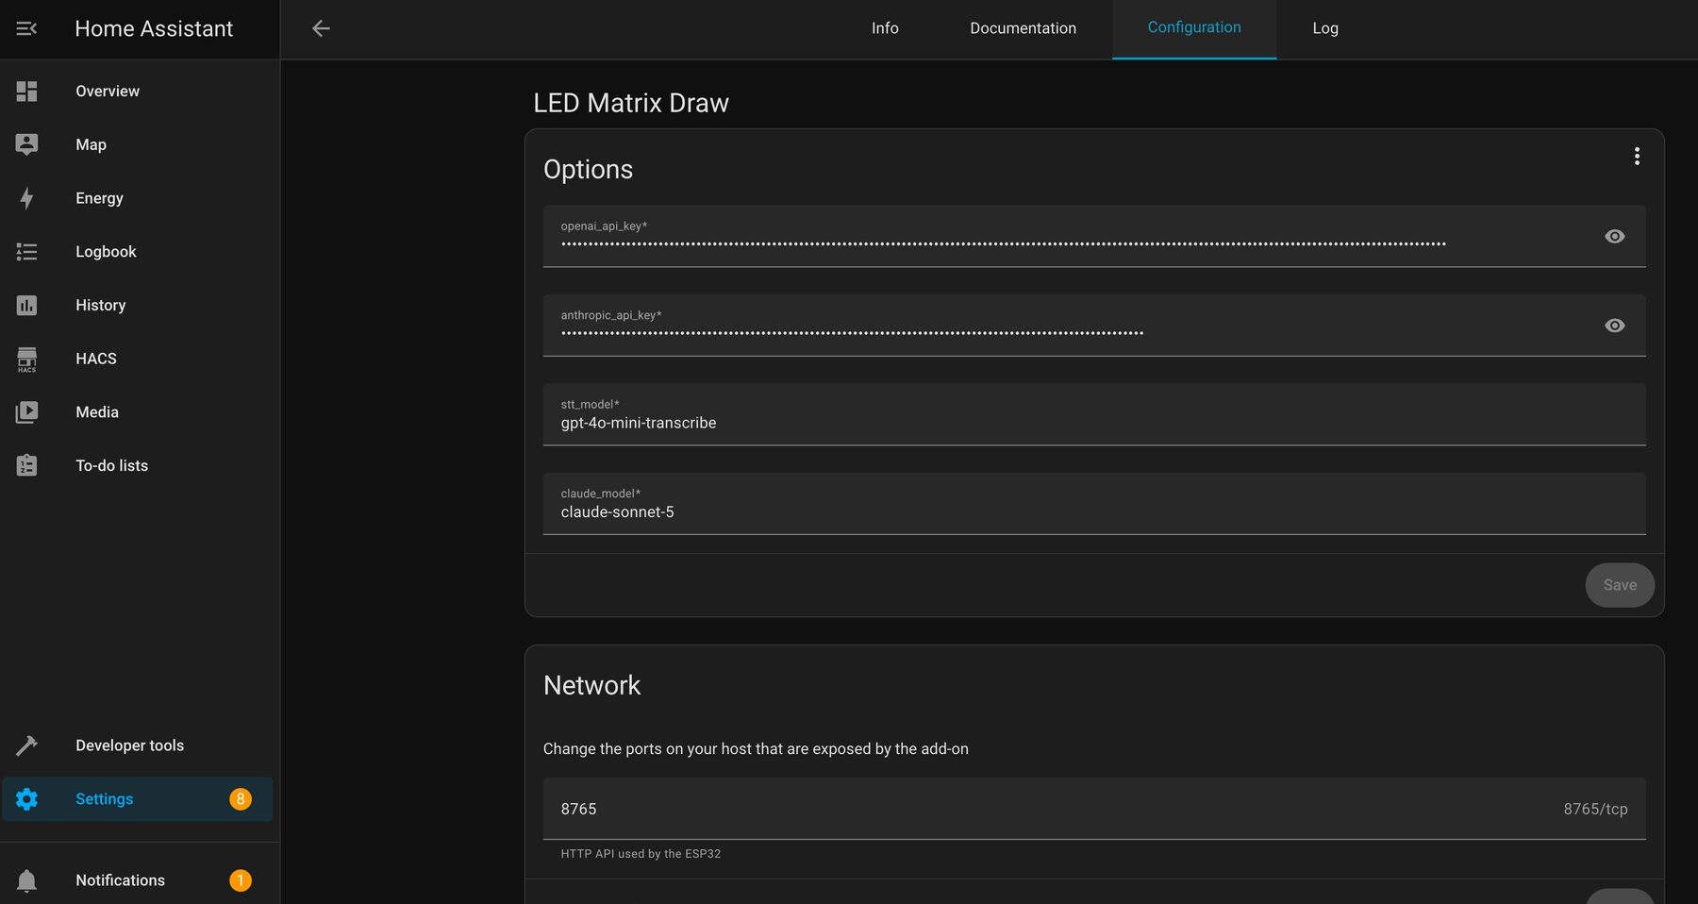Click the Settings gear icon

click(x=26, y=799)
